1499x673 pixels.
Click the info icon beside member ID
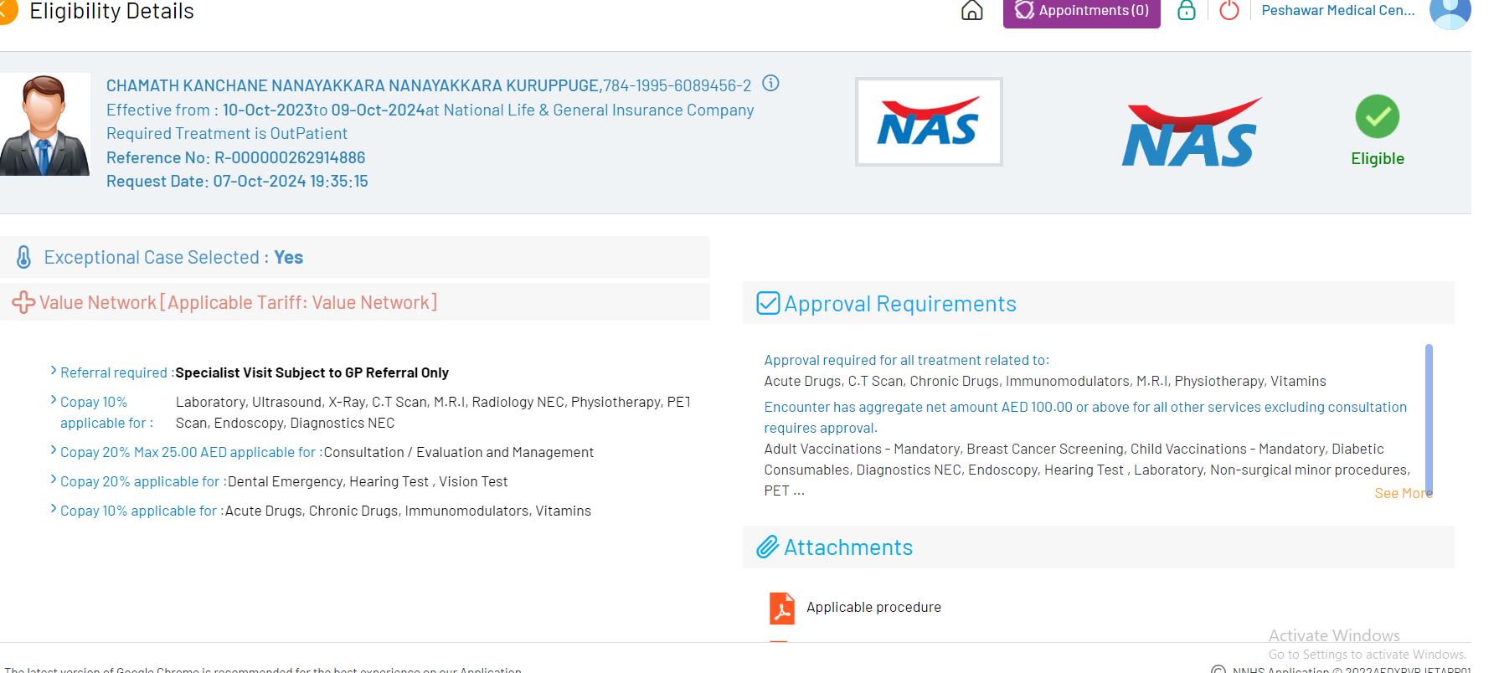click(x=770, y=84)
